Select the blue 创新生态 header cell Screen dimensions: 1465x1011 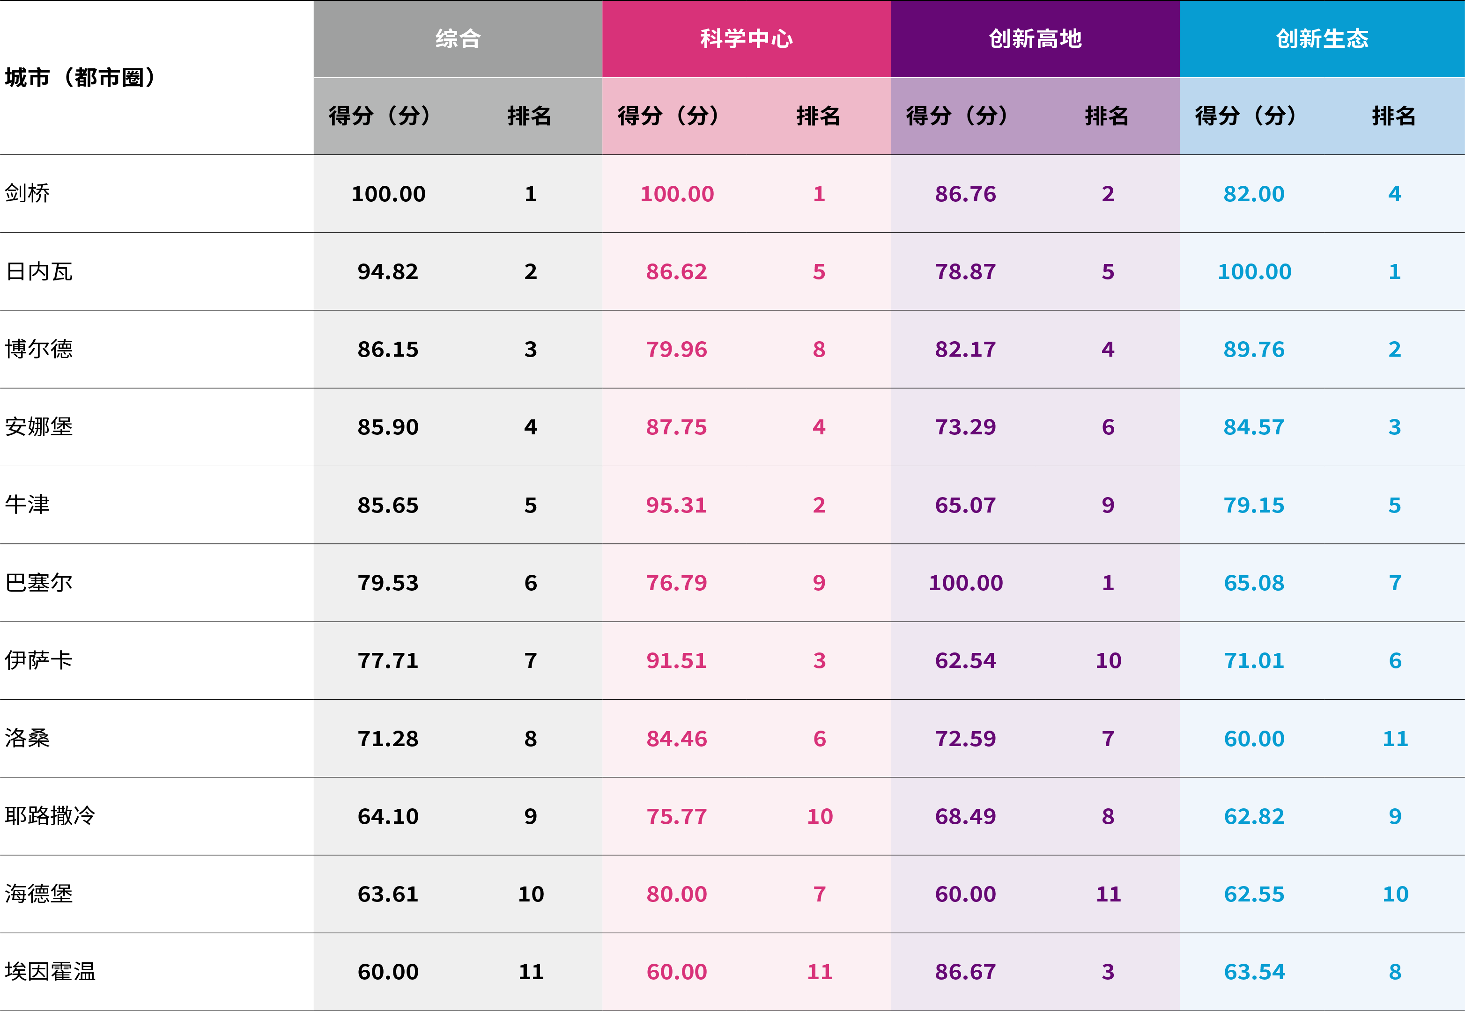[1322, 39]
